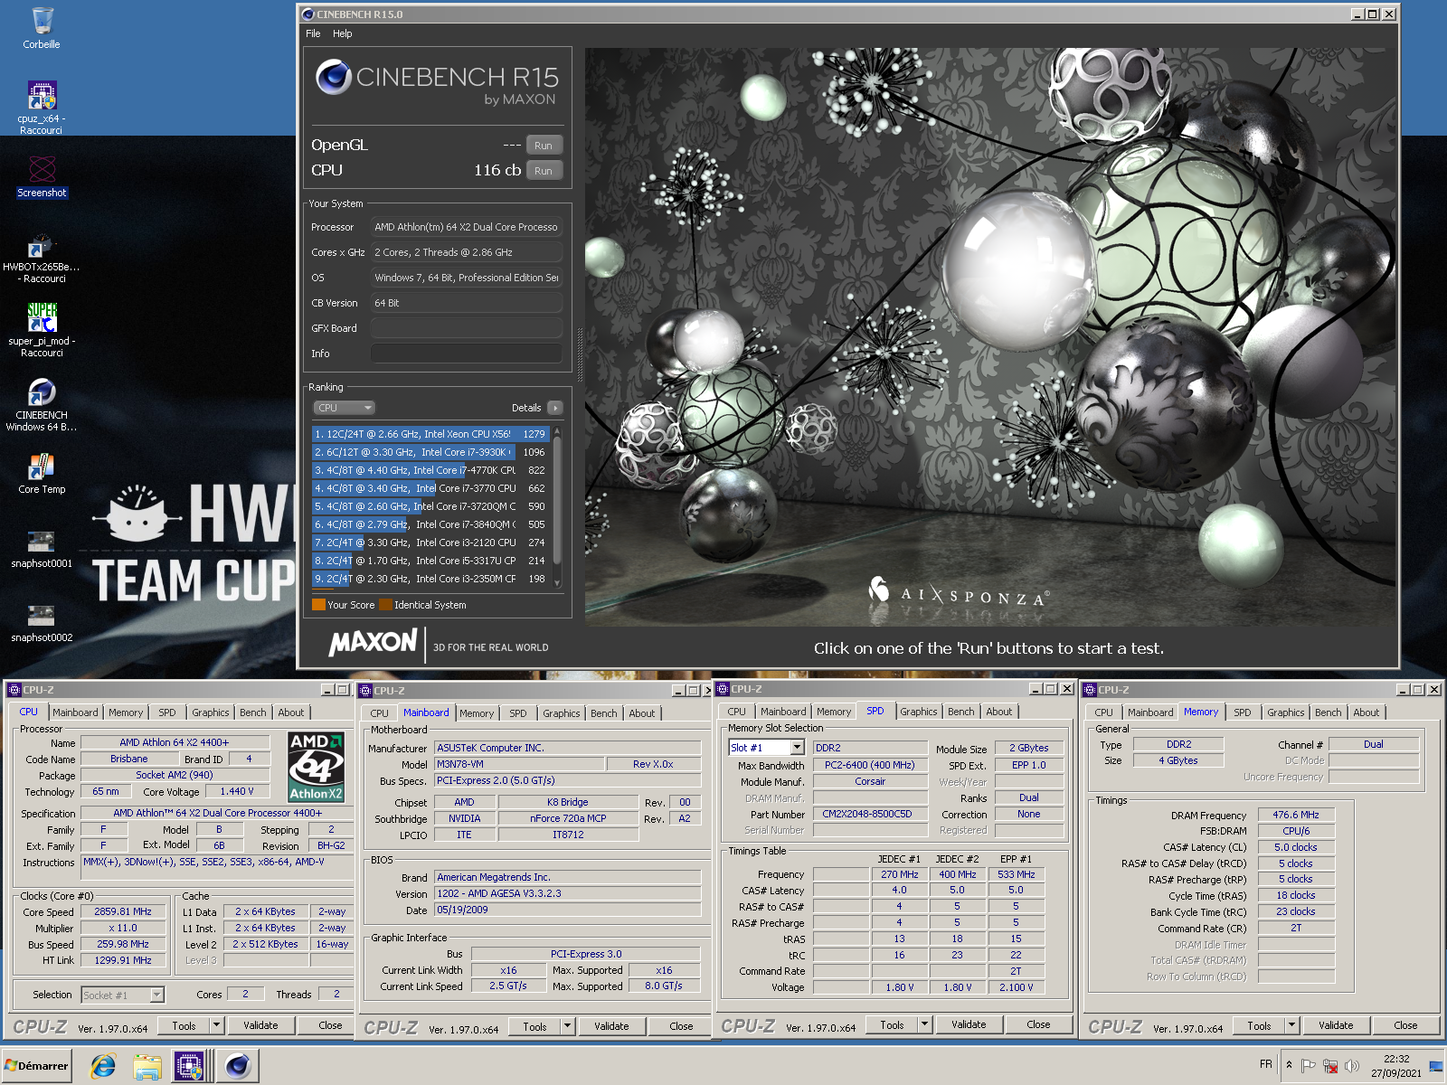Open the volume speaker tray icon
Image resolution: width=1447 pixels, height=1085 pixels.
point(1352,1066)
